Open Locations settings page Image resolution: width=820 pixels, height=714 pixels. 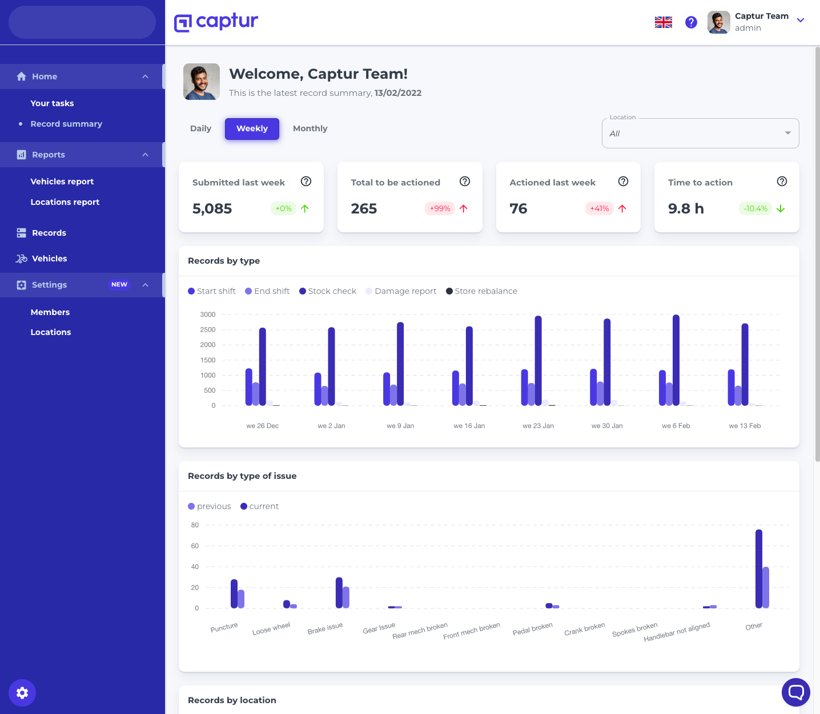(51, 332)
